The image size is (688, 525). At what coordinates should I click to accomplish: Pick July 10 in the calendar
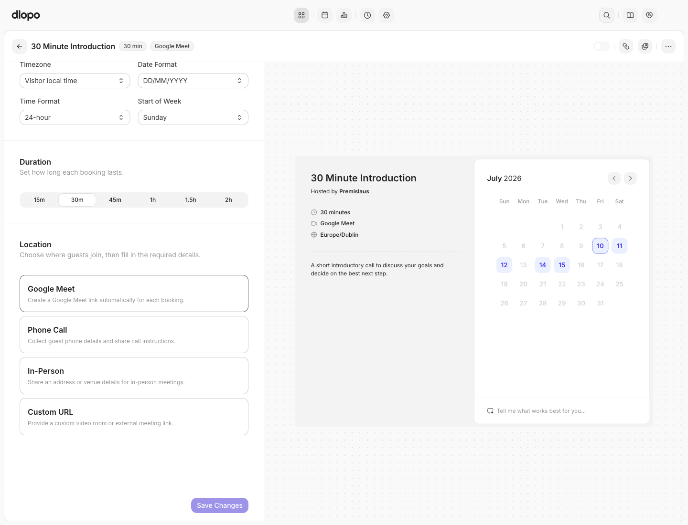600,246
